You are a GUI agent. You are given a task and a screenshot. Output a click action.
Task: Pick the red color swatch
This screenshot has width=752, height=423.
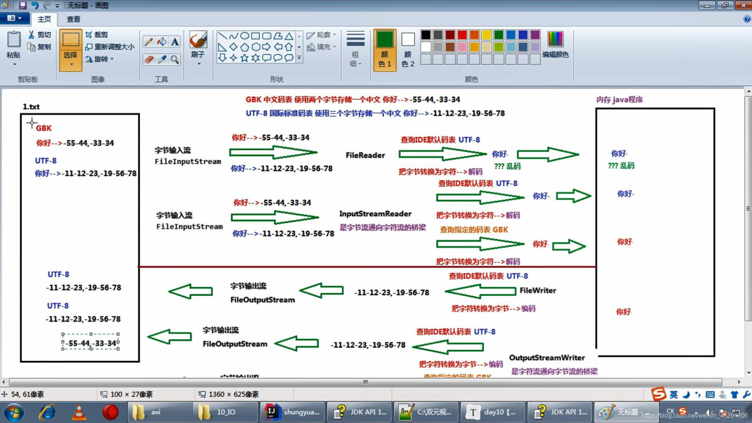[462, 35]
